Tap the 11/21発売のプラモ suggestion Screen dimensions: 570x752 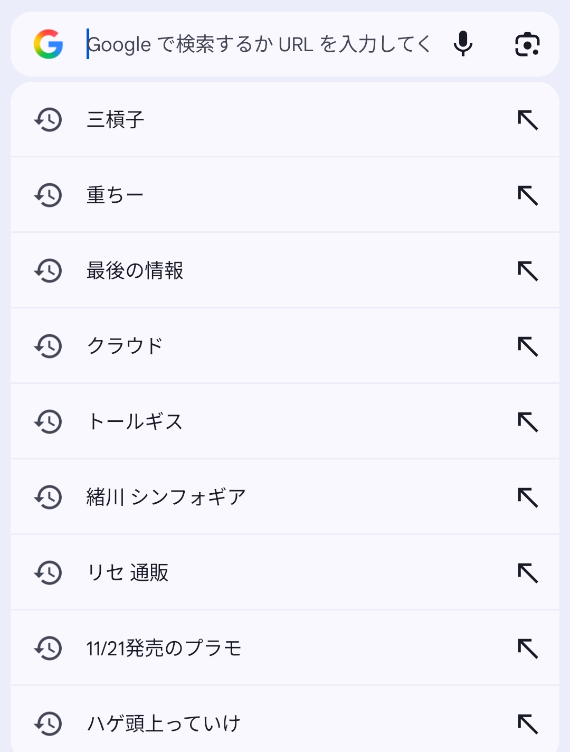tap(164, 648)
